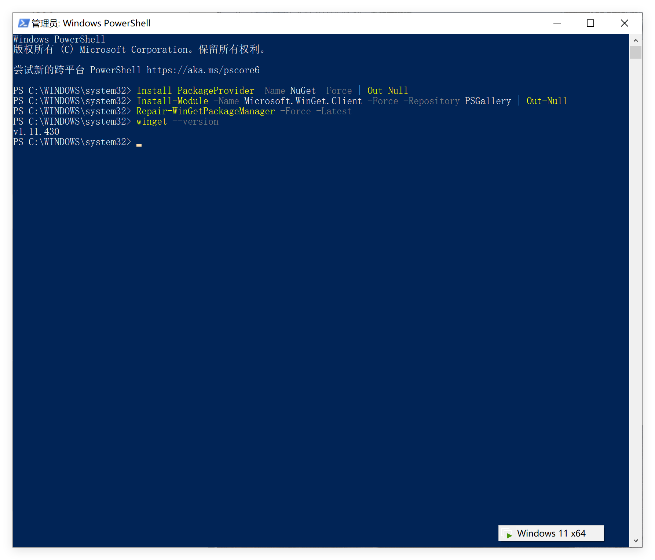Click the scrollbar down arrow
655x560 pixels.
point(635,540)
